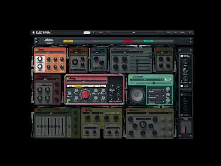Click the first Delay knob in top row
221x166 pixels.
87,118
